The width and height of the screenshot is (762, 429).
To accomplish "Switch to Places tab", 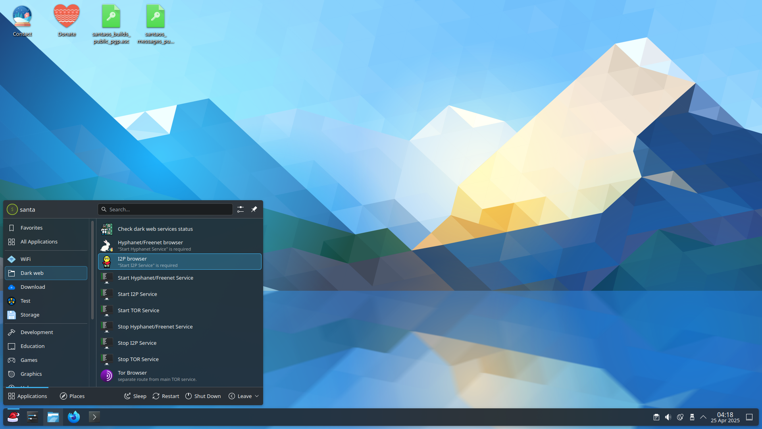I will tap(72, 396).
